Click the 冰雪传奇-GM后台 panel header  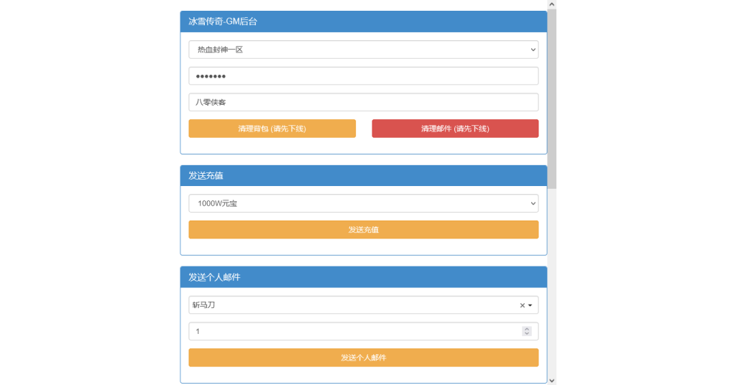[363, 22]
